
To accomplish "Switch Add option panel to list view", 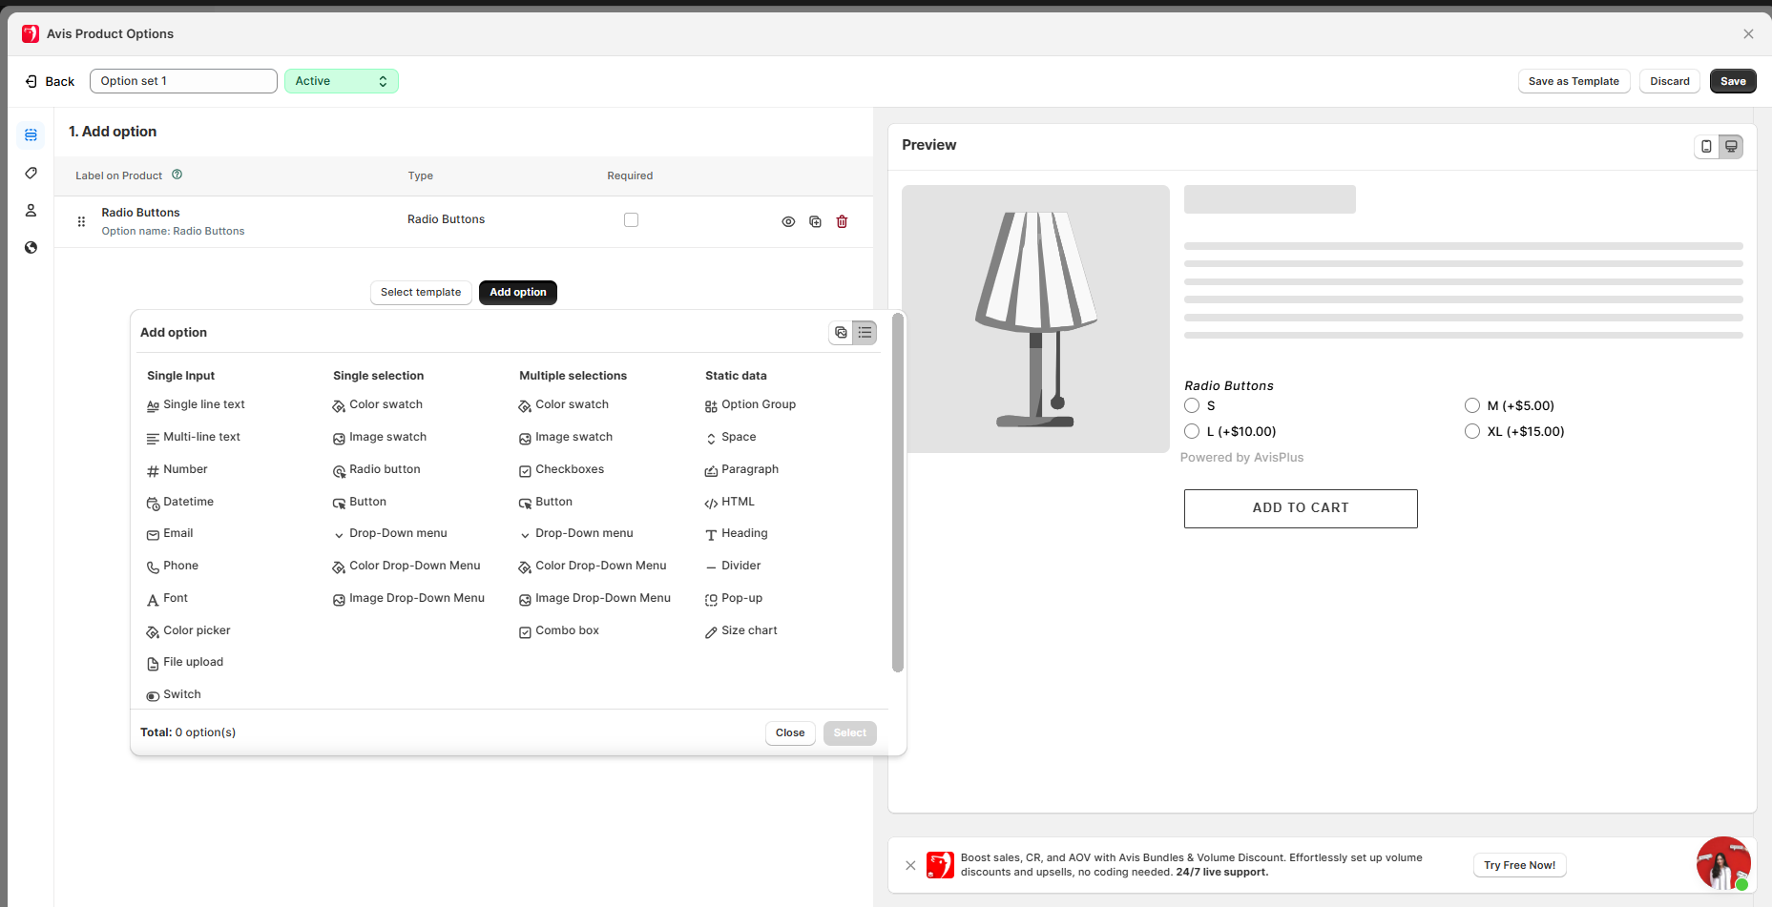I will (x=865, y=332).
